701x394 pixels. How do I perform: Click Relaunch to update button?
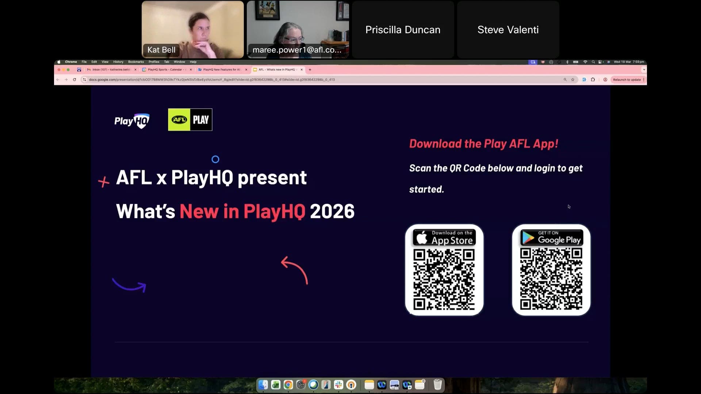627,80
